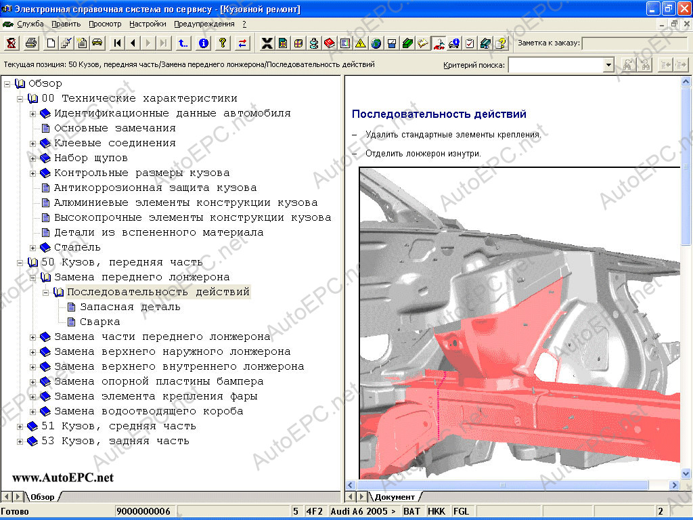Click the 'Заметка к заказу' input field
Screen dimensions: 693x520
635,43
